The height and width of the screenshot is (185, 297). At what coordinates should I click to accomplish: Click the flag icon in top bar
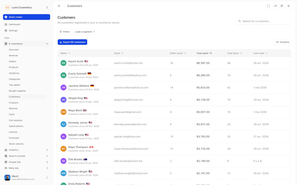tap(282, 6)
